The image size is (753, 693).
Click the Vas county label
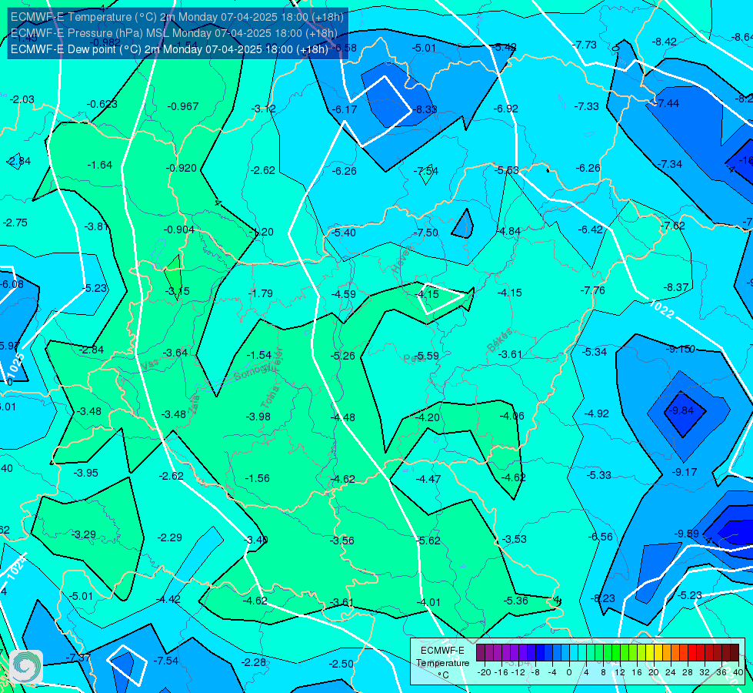click(150, 366)
